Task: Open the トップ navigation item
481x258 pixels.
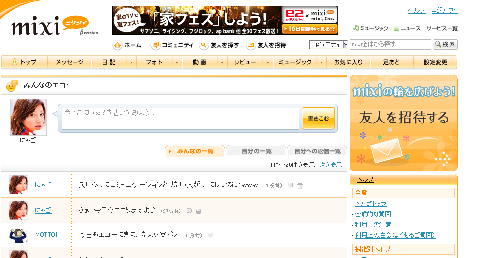Action: click(25, 62)
